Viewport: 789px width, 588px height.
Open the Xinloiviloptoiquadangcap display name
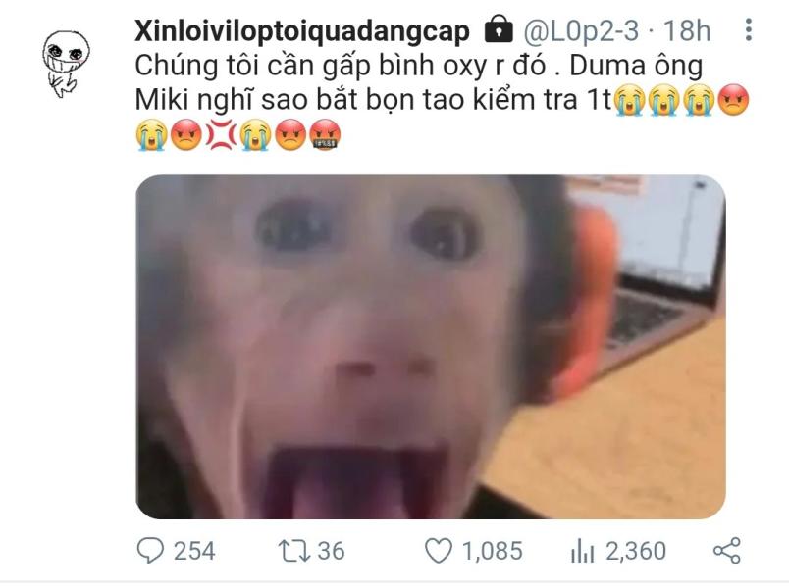[x=302, y=31]
